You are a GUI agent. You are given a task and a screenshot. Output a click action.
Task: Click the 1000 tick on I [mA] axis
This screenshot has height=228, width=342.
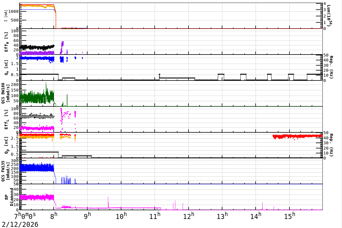[x=13, y=11]
